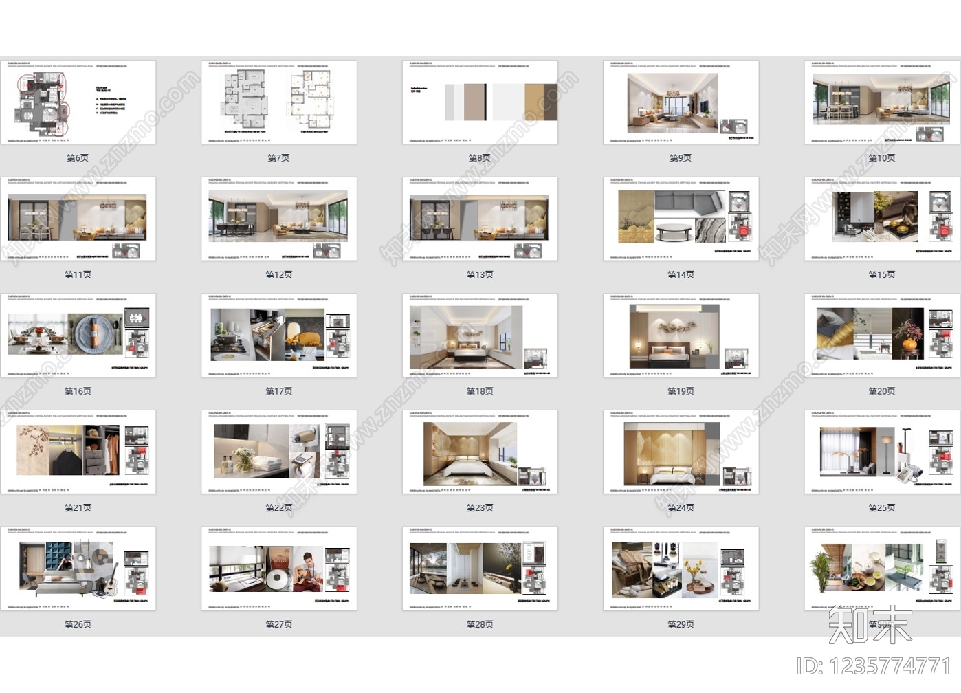Select the thumbnail above the 第19页 label
Image resolution: width=961 pixels, height=693 pixels.
[681, 335]
